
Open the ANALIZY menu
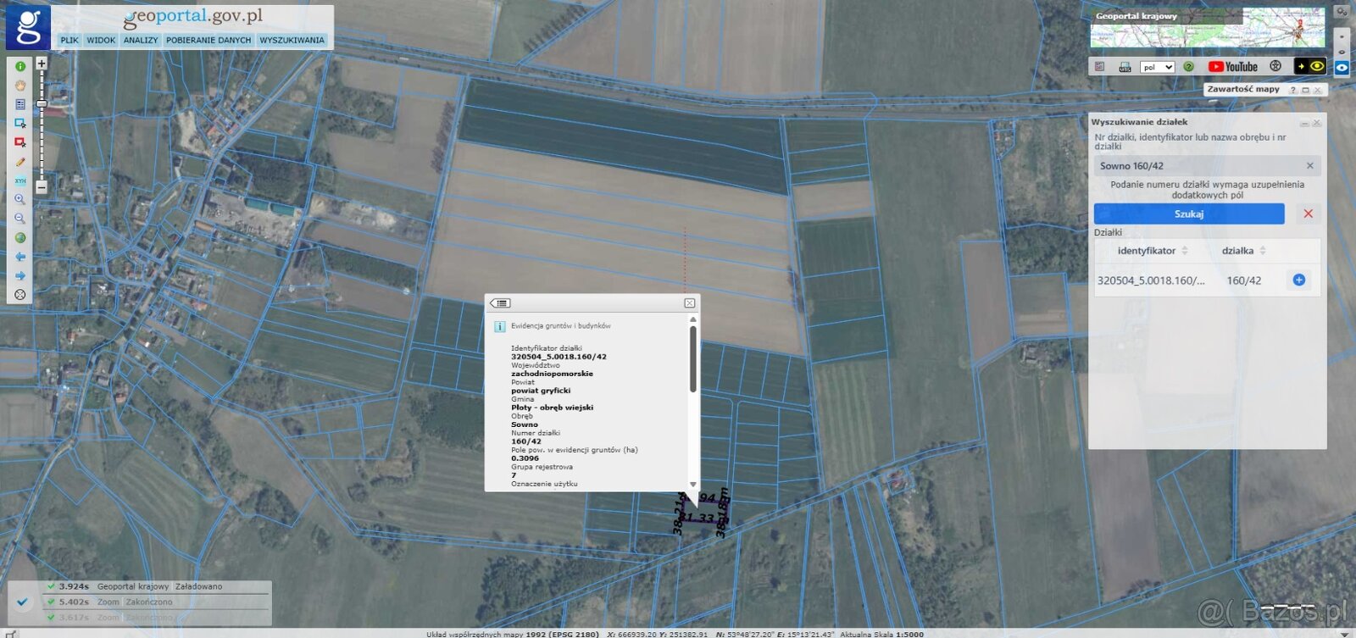pyautogui.click(x=141, y=40)
